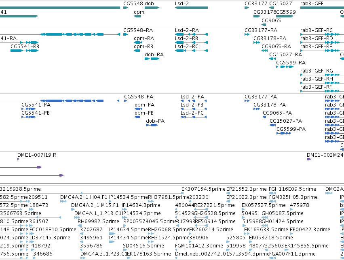
Task: Click protein CG5541-PA
Action: (x=36, y=105)
